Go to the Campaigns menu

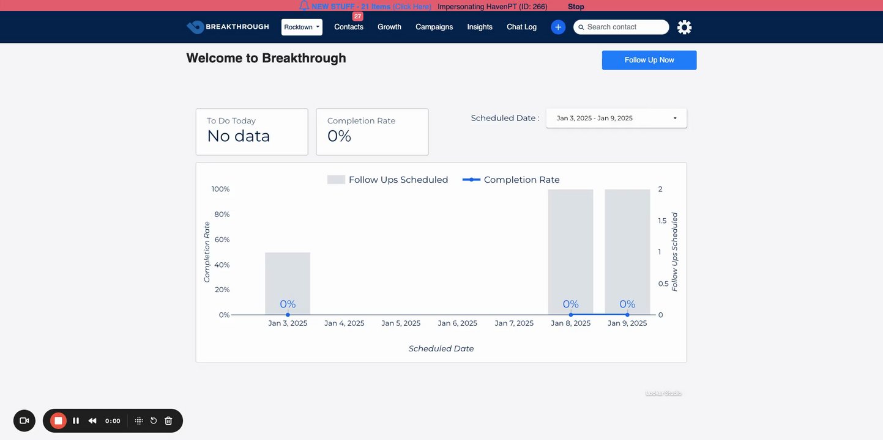click(x=434, y=27)
